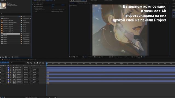Open Active Camera dropdown in viewer
The image size is (175, 98).
point(119,57)
